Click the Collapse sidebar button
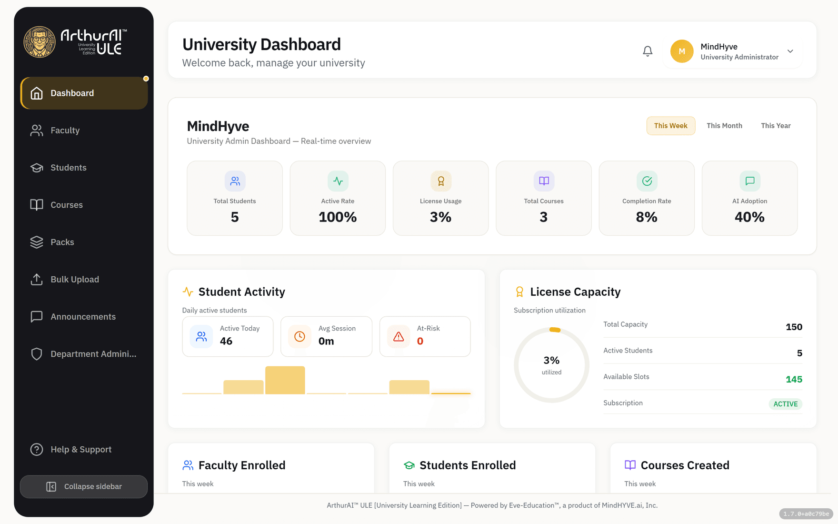 pyautogui.click(x=84, y=486)
